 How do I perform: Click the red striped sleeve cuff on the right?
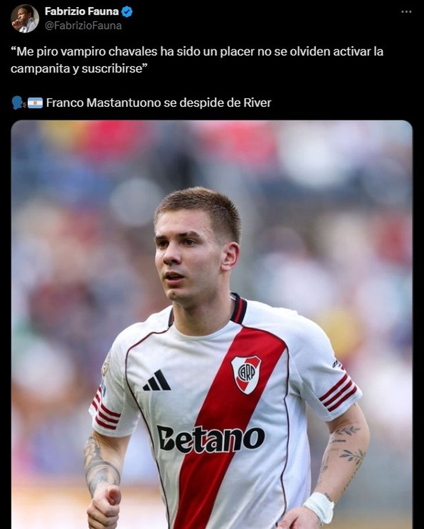[x=338, y=392]
